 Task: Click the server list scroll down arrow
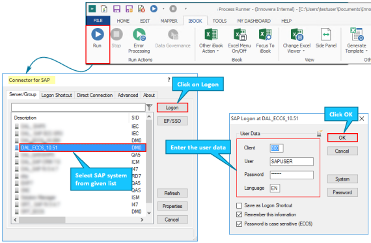pos(149,212)
